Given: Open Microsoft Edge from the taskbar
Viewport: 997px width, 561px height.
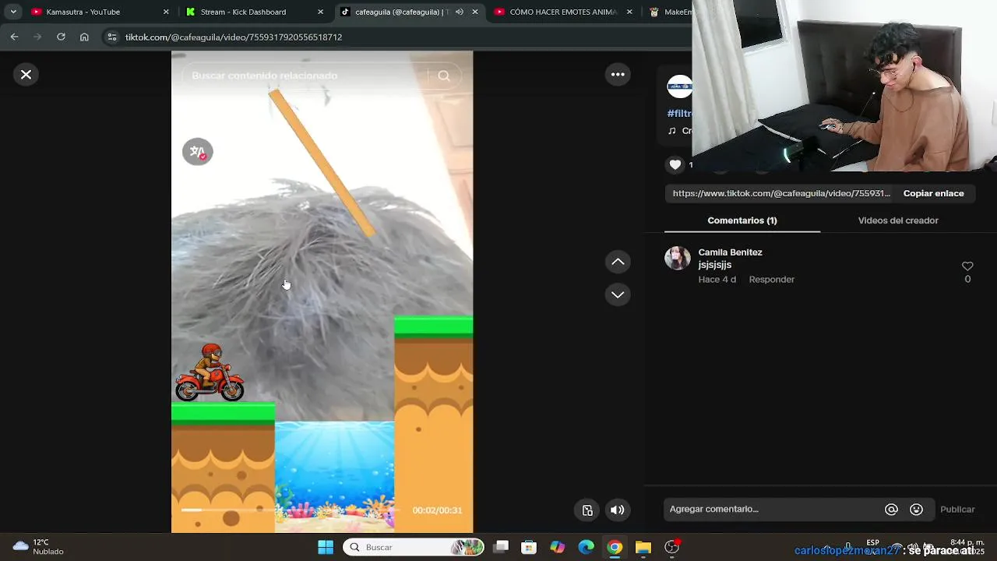Looking at the screenshot, I should (586, 547).
